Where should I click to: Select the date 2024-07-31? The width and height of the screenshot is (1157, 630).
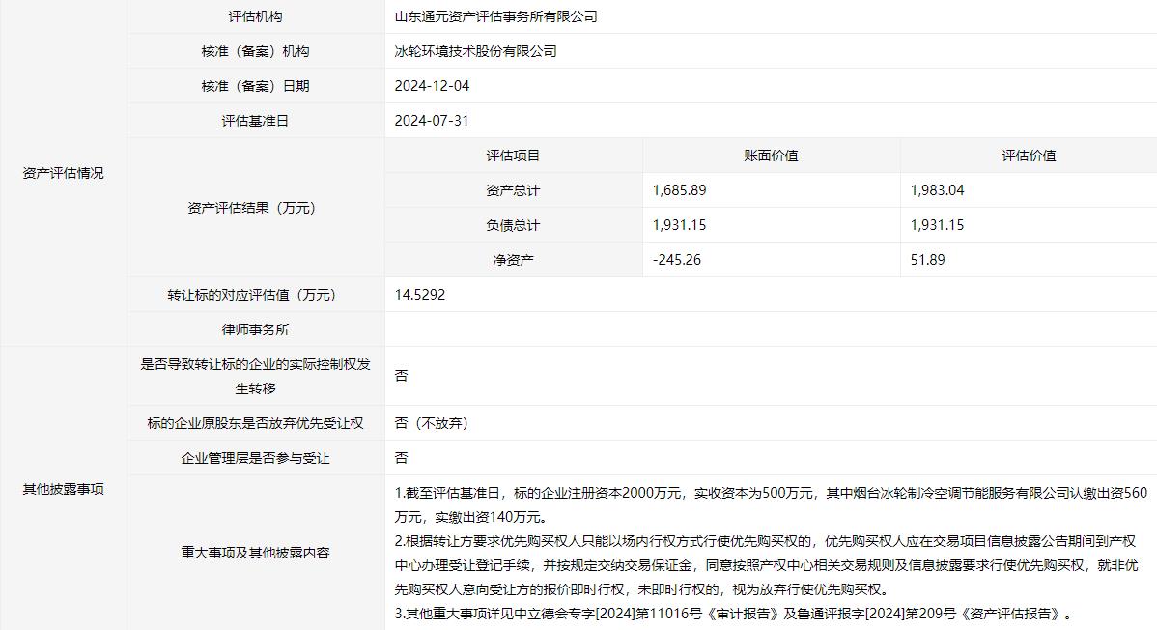[432, 121]
